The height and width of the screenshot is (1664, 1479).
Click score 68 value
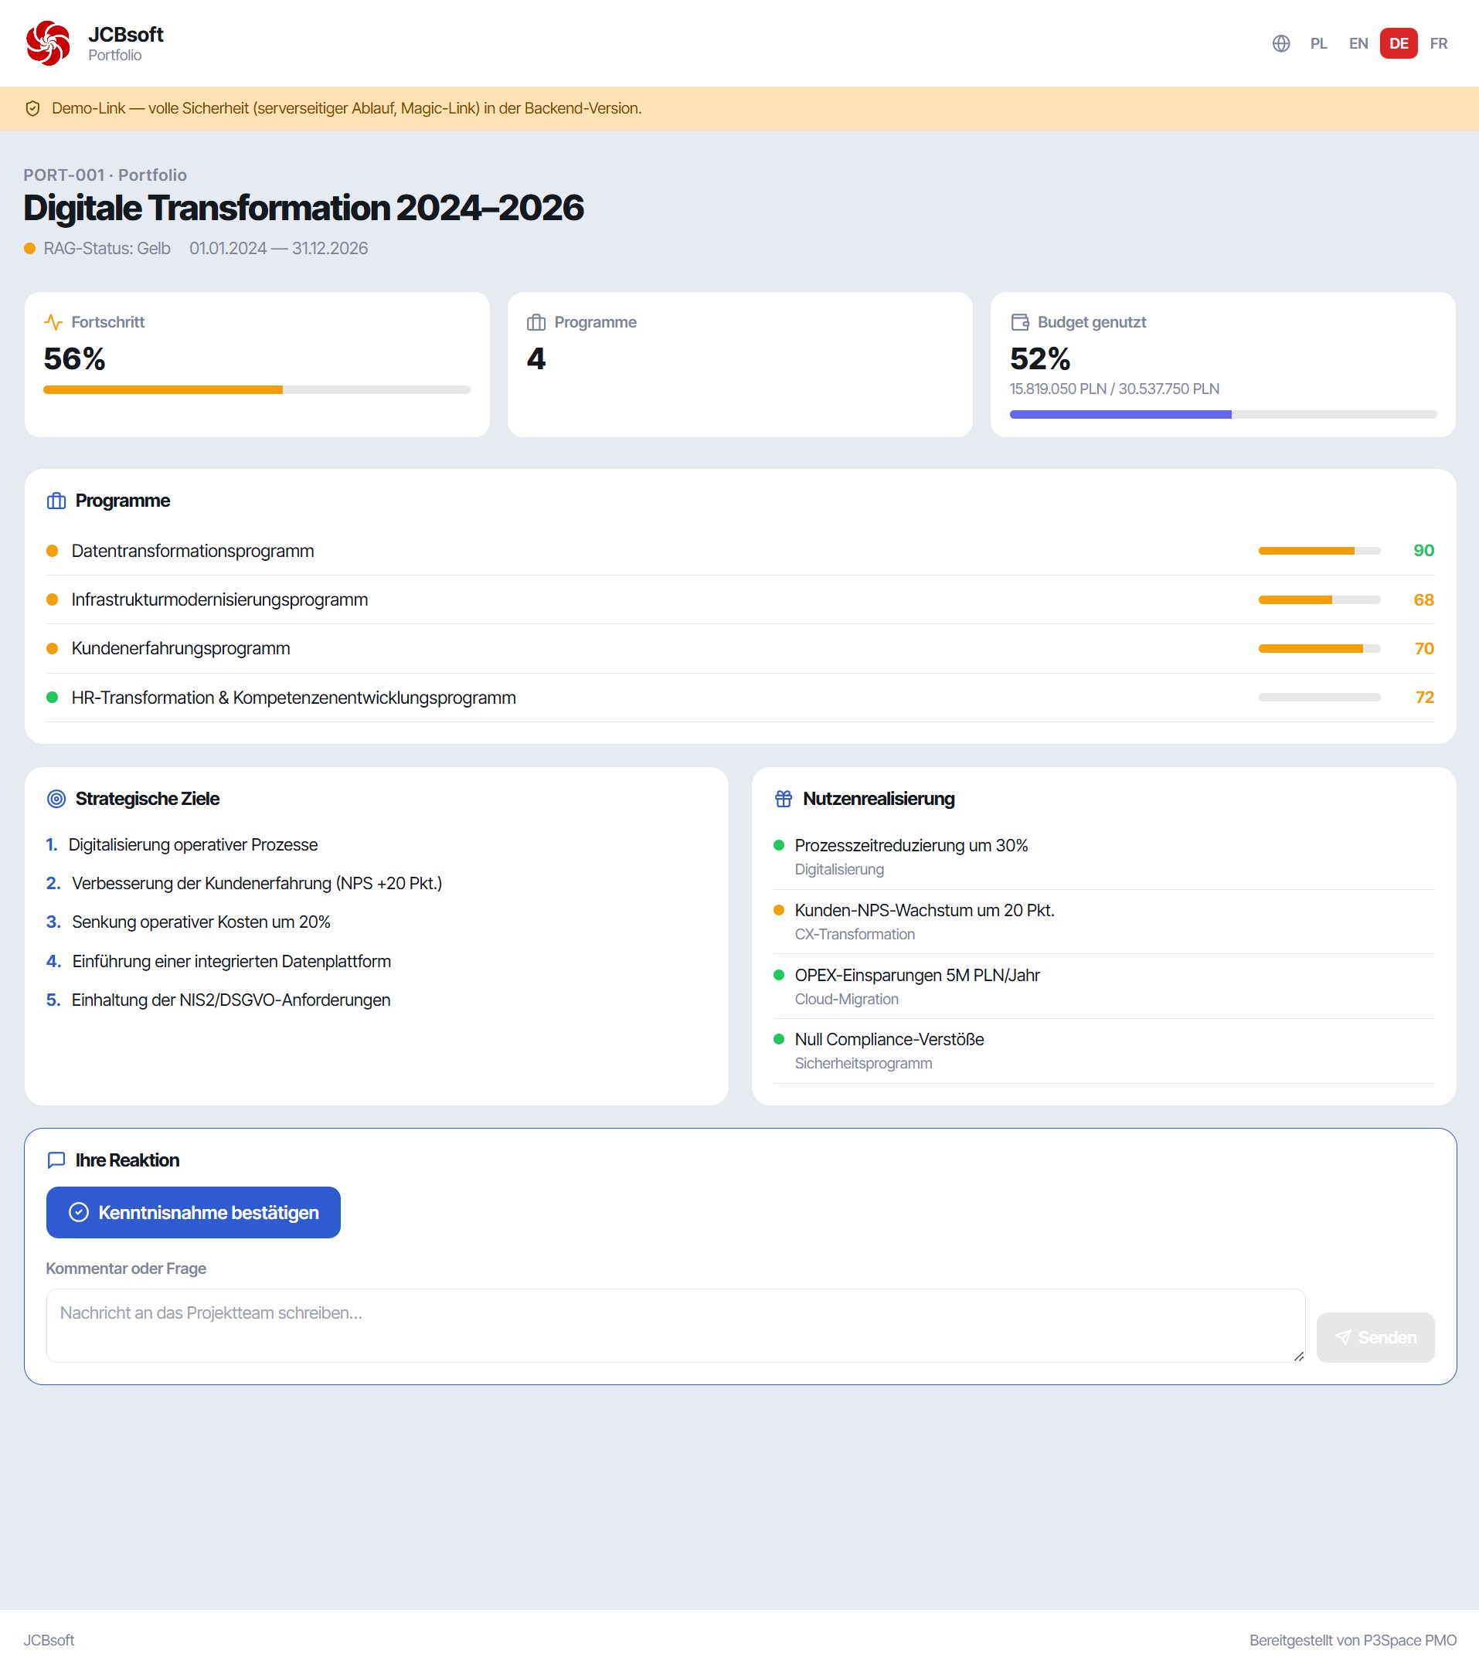pos(1423,600)
